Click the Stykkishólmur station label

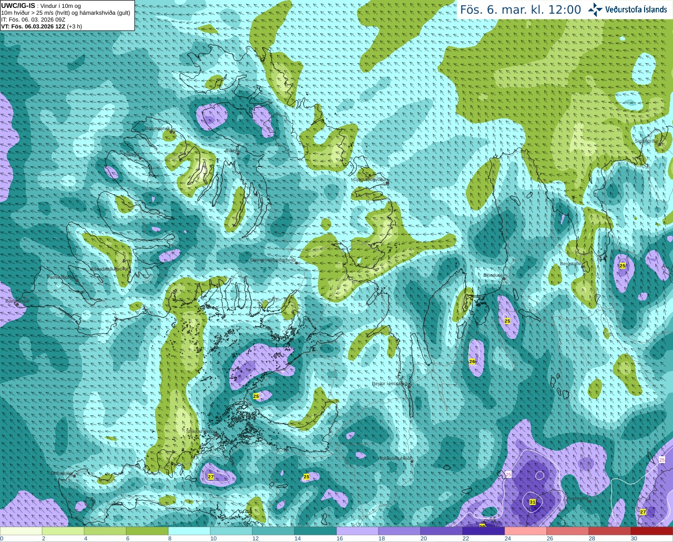point(201,431)
